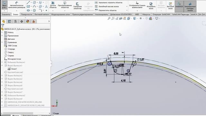This screenshot has height=116, width=206.
Task: Collapse the Вырез-Вытянуть1 node
Action: point(2,65)
